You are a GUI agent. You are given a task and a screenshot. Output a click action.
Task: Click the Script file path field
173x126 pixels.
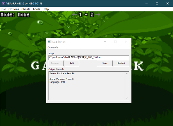88,57
